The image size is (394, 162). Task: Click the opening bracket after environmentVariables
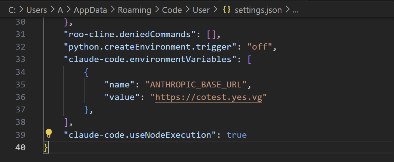(x=249, y=60)
